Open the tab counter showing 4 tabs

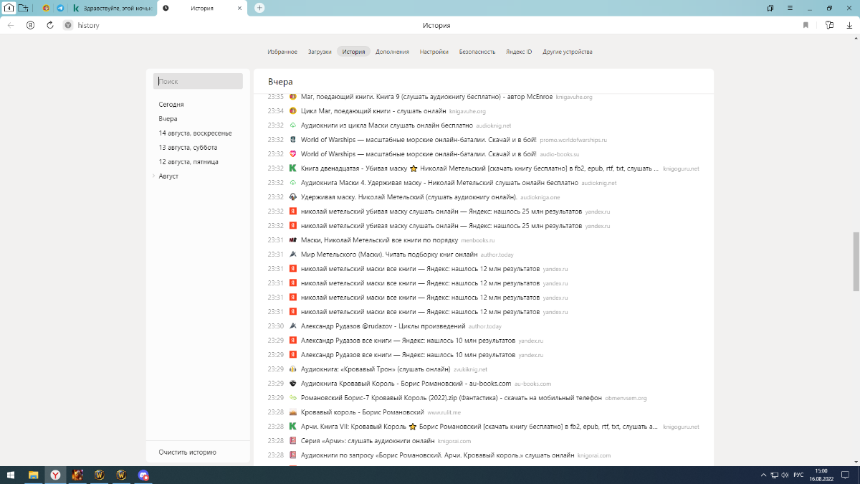[x=9, y=8]
